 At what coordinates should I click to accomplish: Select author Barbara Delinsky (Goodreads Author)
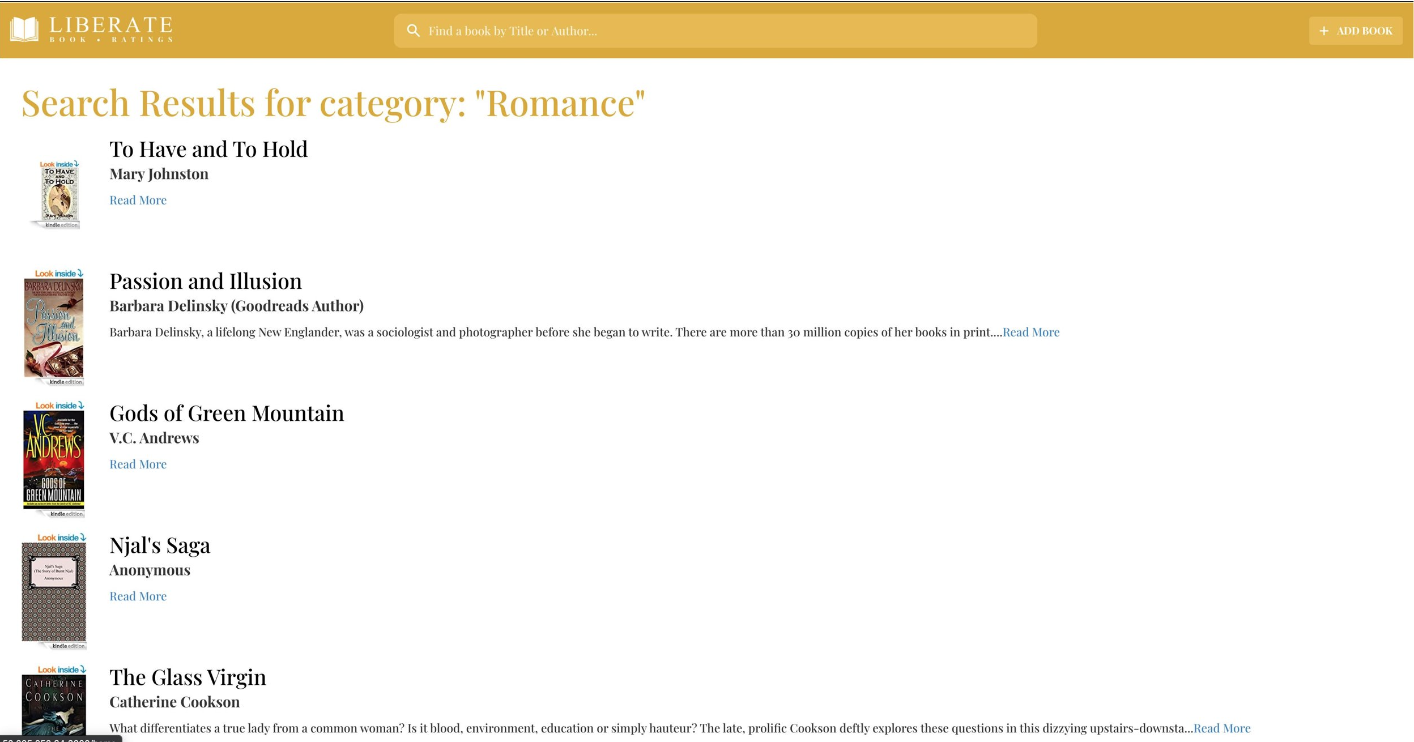(x=236, y=306)
